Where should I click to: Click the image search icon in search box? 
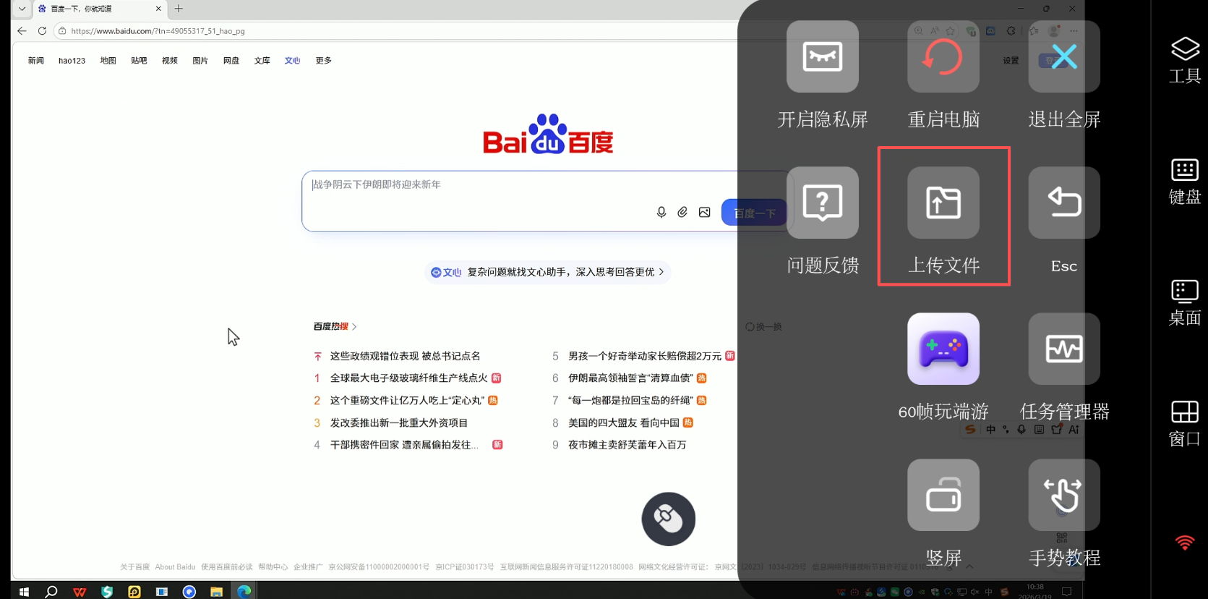click(705, 212)
